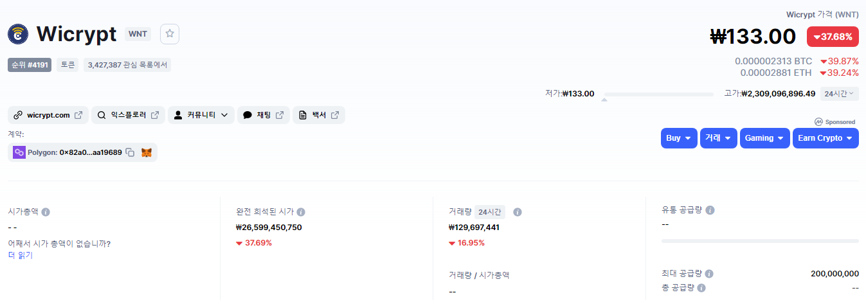Open the 백서 whitepaper link
866x304 pixels.
tap(319, 115)
